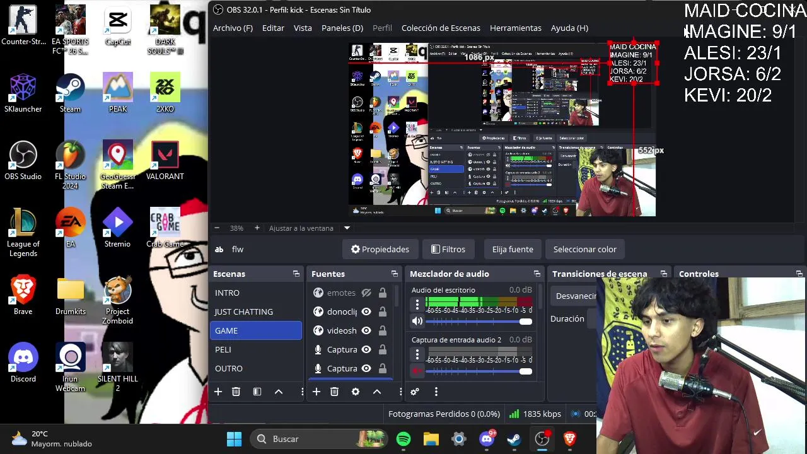
Task: Move scene up with arrow in Escenas
Action: [279, 392]
